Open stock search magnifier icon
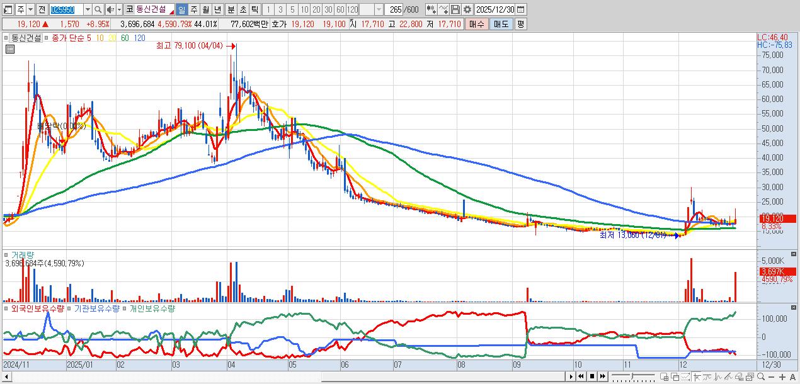Screen dimensions: 800x384 pyautogui.click(x=98, y=9)
